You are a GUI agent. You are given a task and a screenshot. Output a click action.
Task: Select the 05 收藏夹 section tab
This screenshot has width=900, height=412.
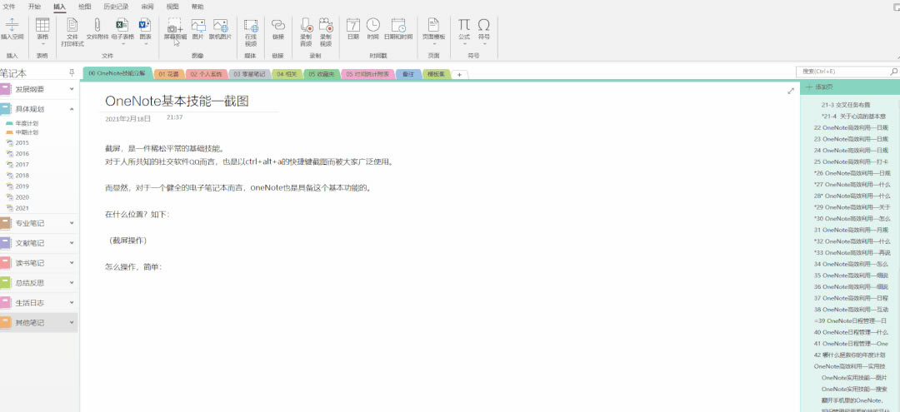tap(322, 74)
